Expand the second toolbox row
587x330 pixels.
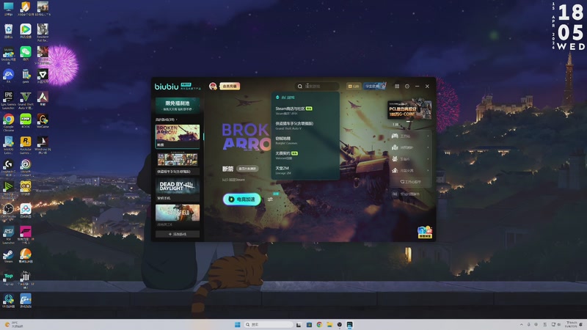[x=411, y=147]
